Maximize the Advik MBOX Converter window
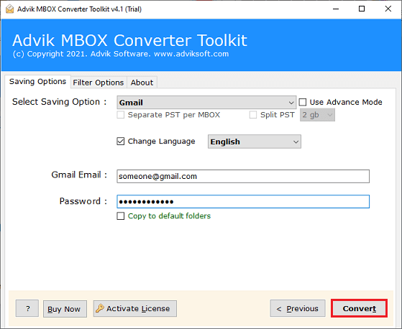This screenshot has height=329, width=402. tap(362, 9)
